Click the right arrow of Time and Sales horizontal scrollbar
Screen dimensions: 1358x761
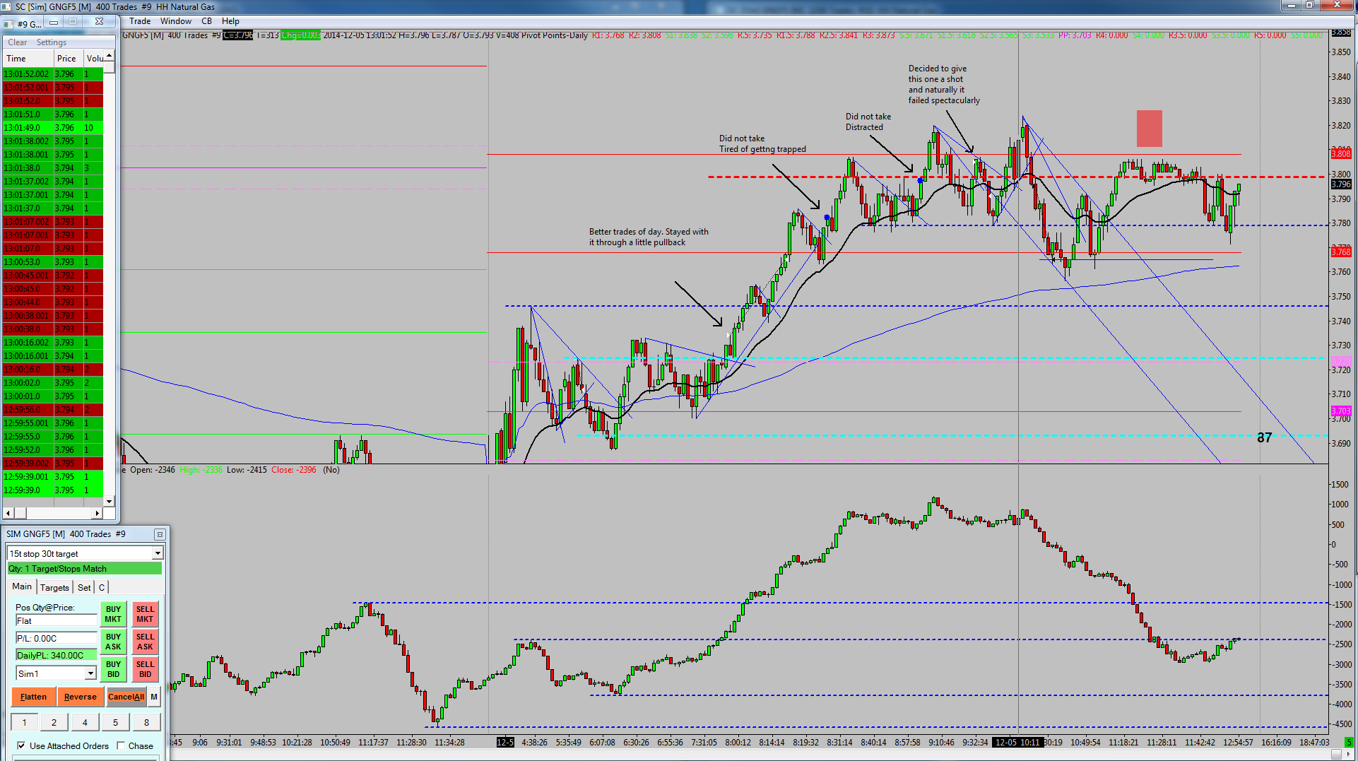[x=98, y=512]
